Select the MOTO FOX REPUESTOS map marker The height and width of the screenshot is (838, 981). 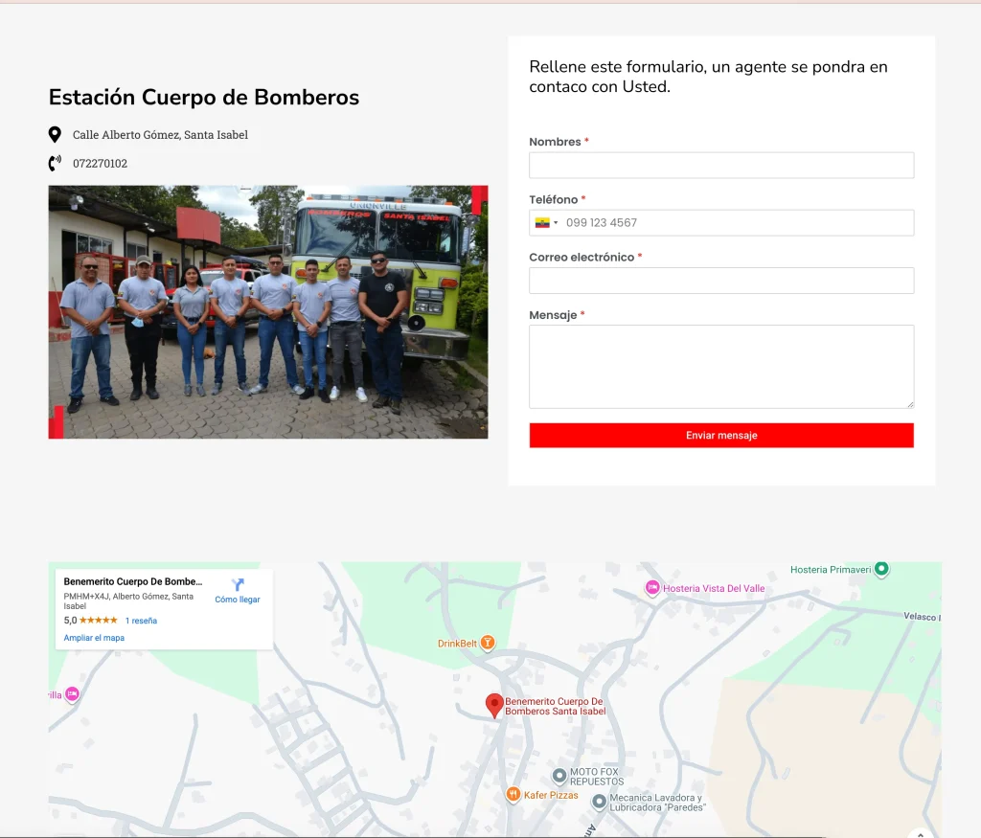[x=560, y=777]
